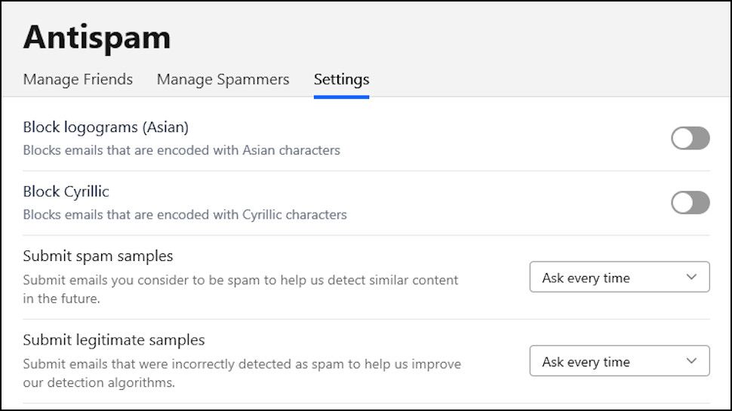Select the Settings tab

pos(341,79)
